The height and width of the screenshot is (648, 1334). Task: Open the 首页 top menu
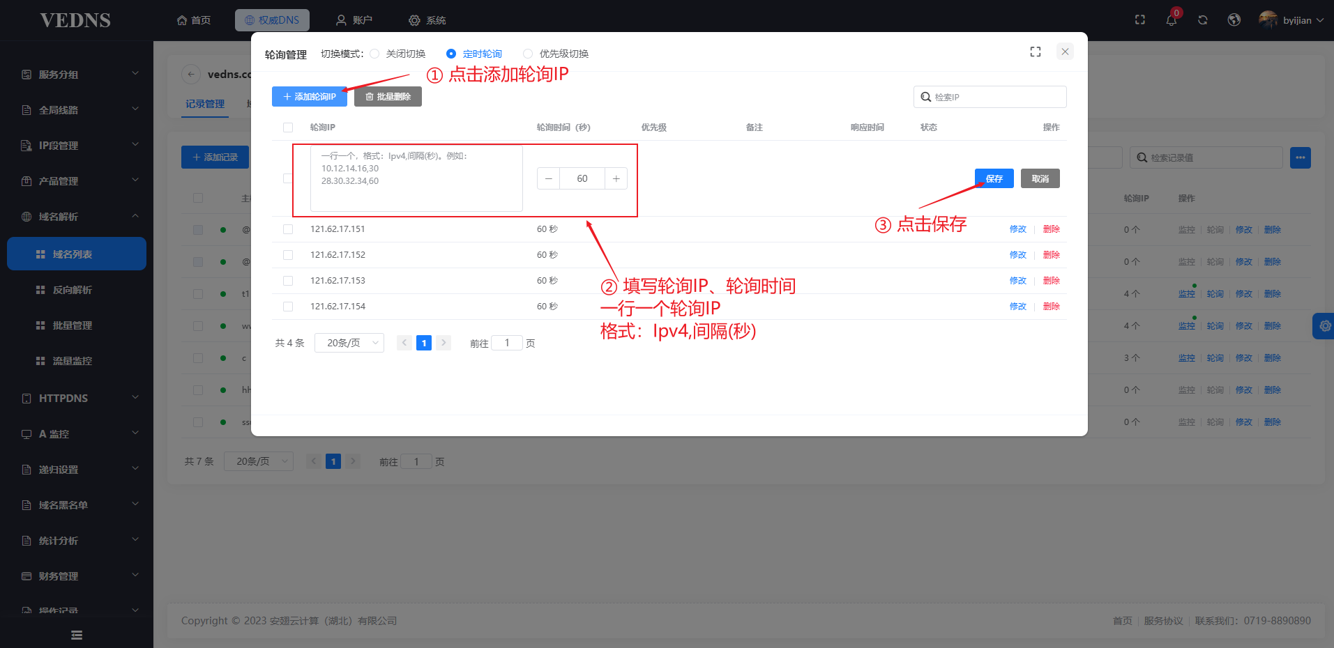(x=194, y=20)
